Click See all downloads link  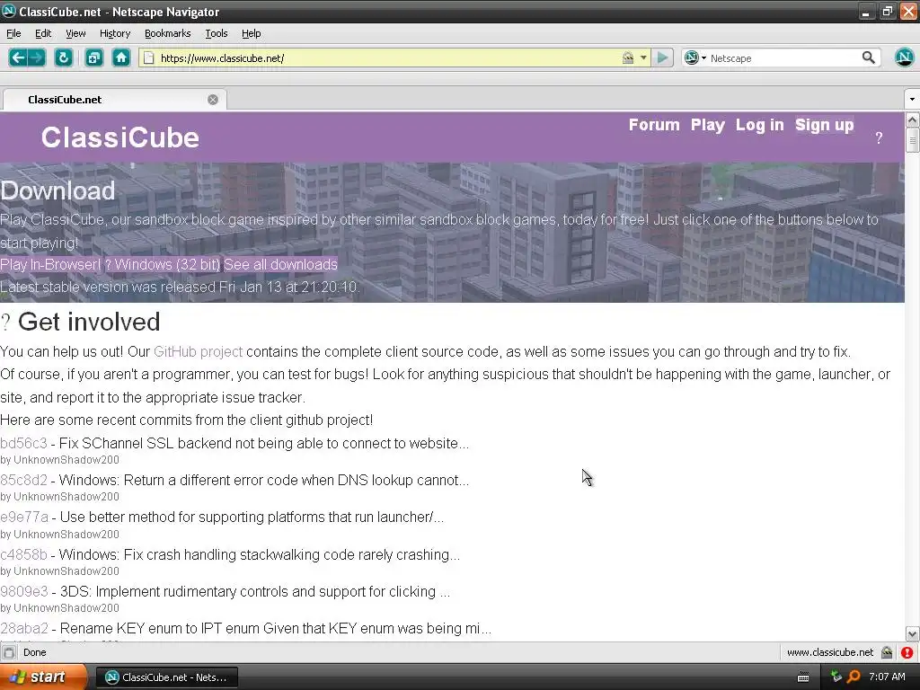(280, 265)
